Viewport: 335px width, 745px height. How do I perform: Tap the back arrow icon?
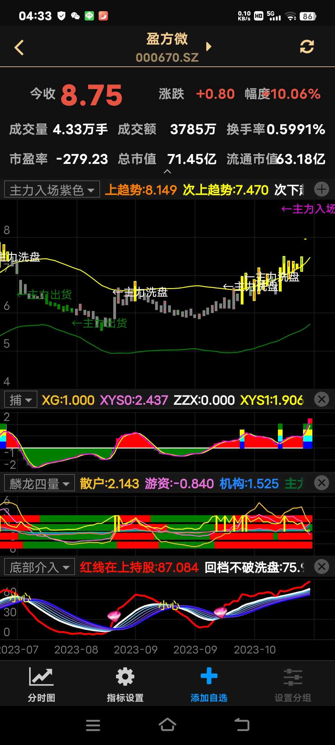point(19,47)
